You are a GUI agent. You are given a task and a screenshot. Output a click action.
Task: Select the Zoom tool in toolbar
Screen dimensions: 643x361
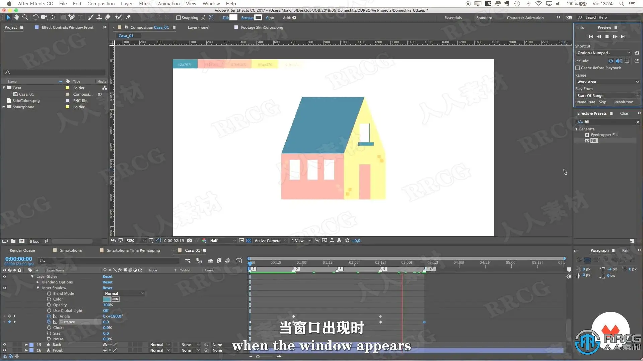click(25, 17)
